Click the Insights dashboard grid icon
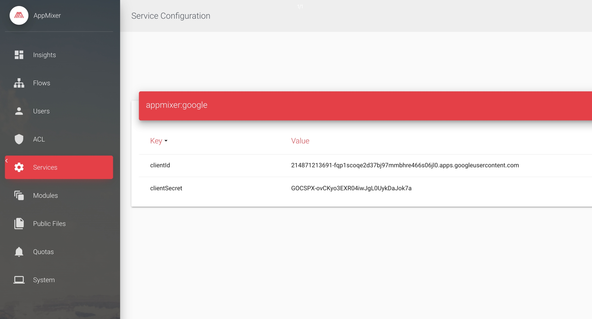This screenshot has height=319, width=592. point(19,55)
